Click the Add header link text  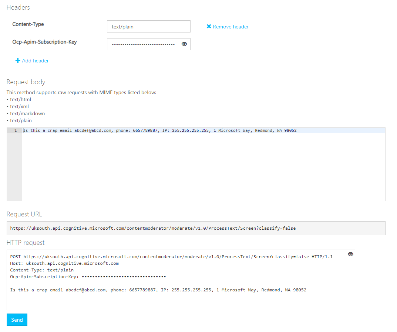click(35, 61)
